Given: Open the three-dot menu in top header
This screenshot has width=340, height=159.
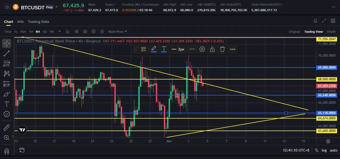Looking at the screenshot, I should click(334, 7).
